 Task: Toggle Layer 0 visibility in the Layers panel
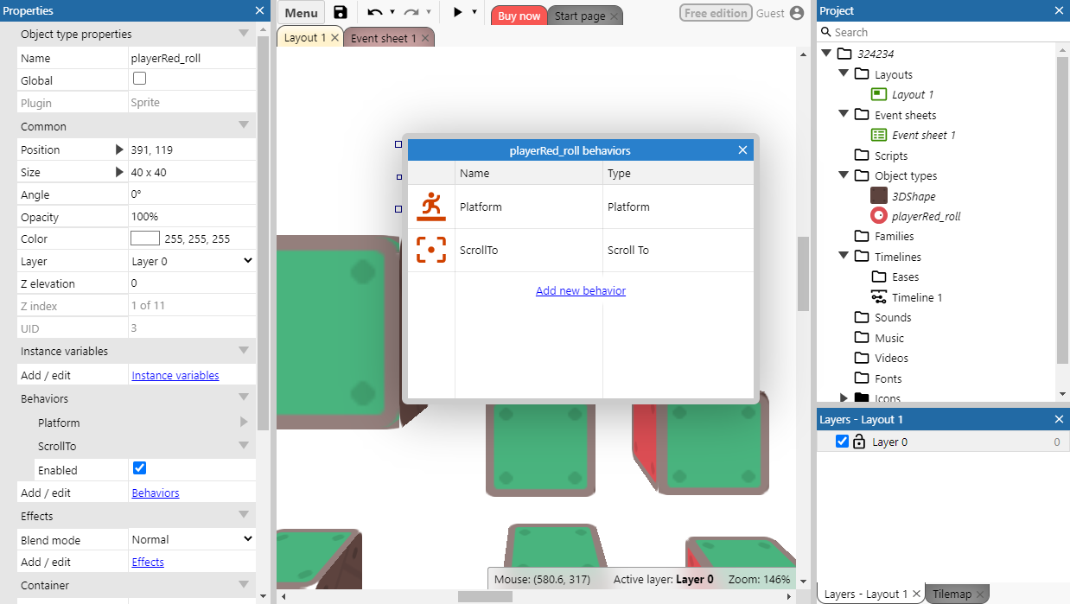pos(841,442)
